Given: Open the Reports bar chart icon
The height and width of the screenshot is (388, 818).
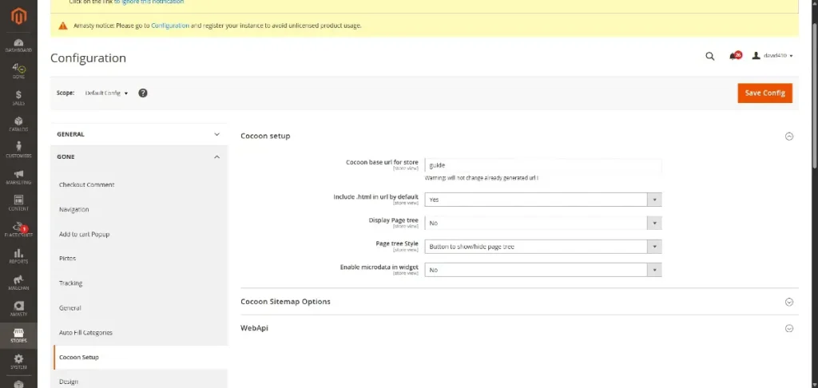Looking at the screenshot, I should 18,255.
